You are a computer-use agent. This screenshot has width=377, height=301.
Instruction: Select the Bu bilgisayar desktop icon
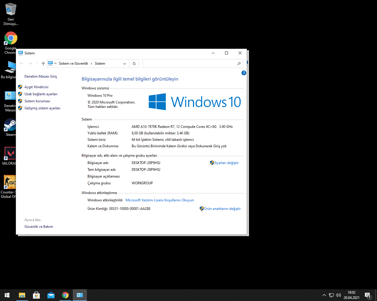[x=8, y=70]
